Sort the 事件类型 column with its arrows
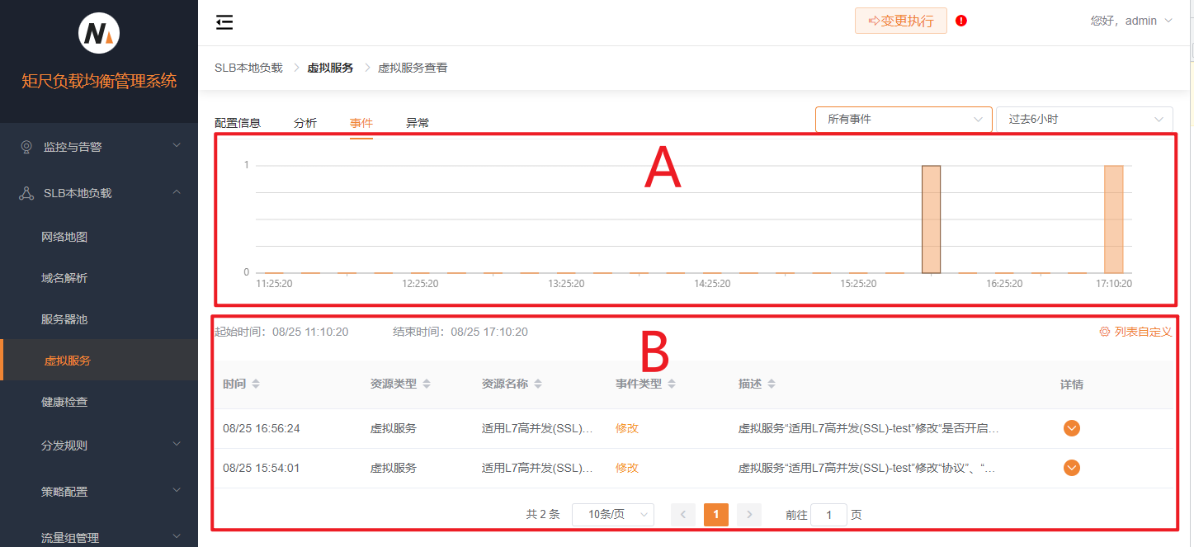1194x547 pixels. (x=672, y=383)
